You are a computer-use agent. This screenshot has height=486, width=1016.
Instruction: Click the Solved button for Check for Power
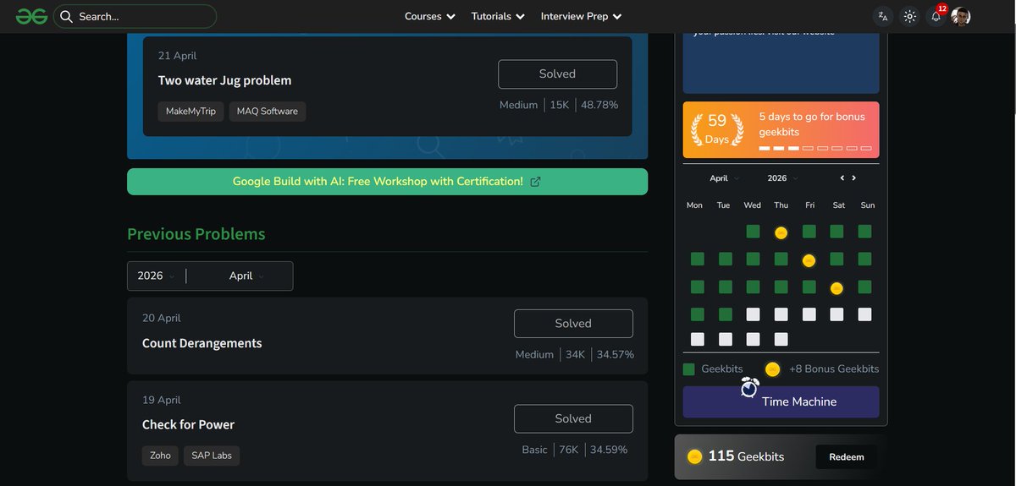(x=573, y=419)
